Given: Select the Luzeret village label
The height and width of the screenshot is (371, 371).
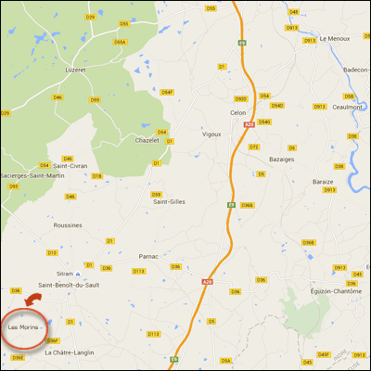Looking at the screenshot, I should tap(75, 70).
